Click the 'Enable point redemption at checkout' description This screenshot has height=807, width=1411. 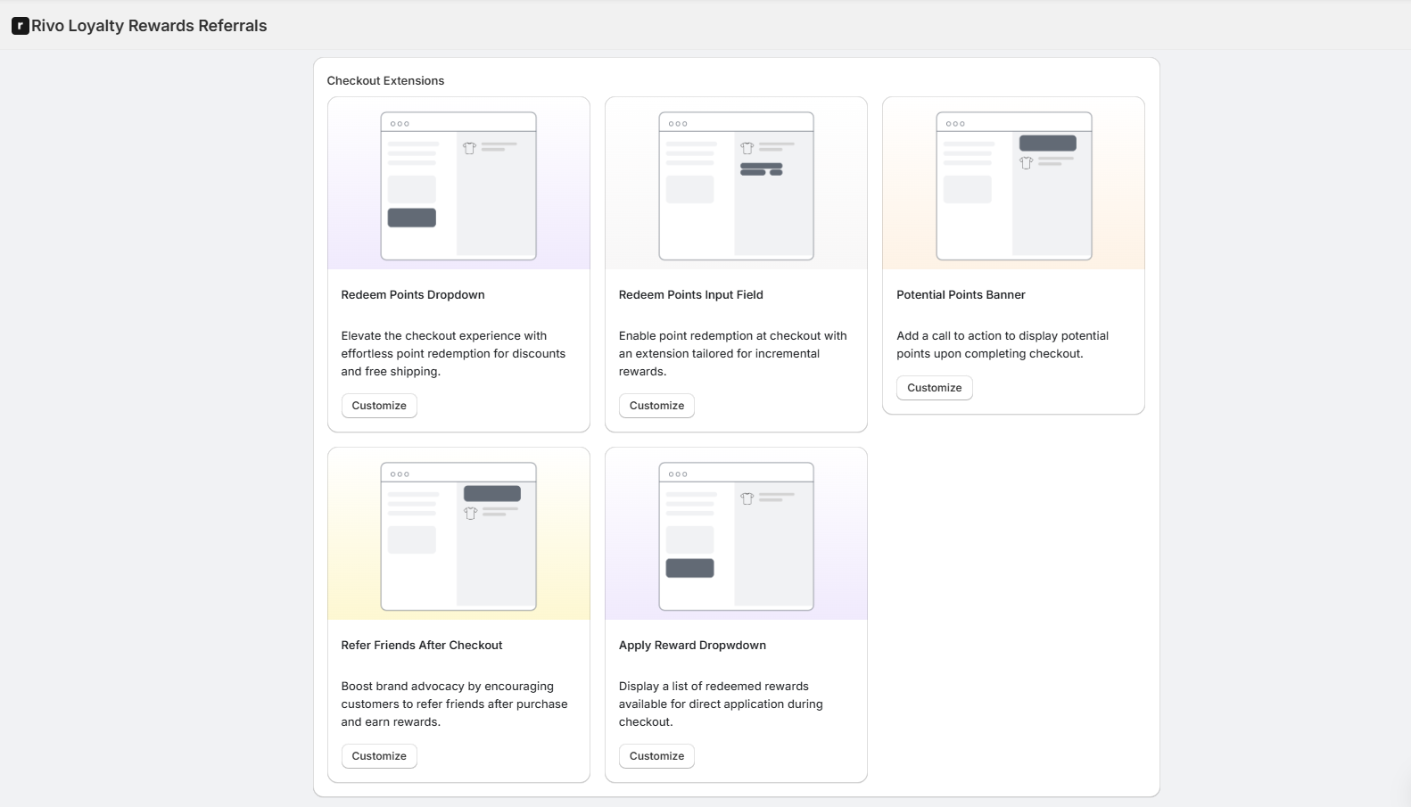[x=733, y=354]
